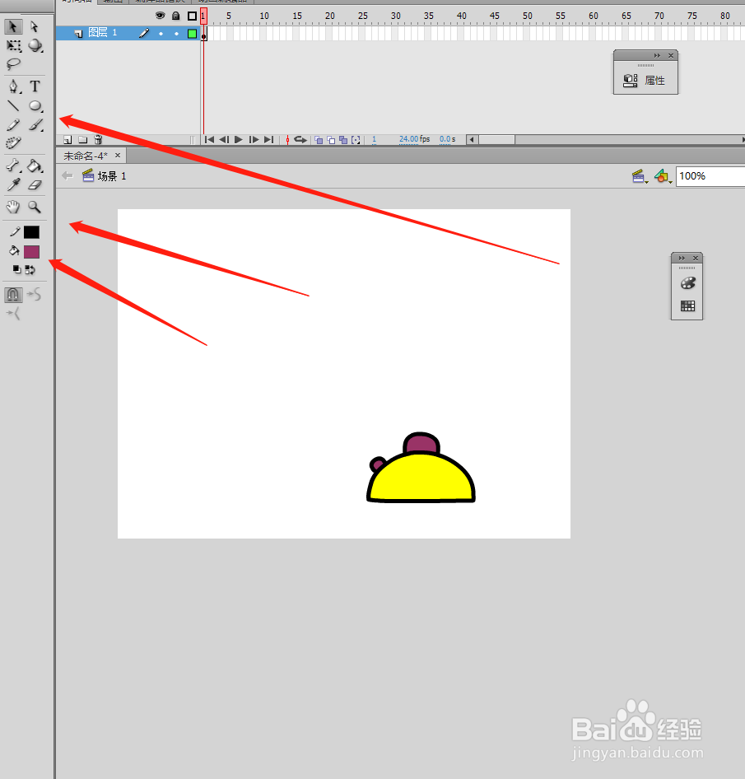Screen dimensions: 745x779
Task: Toggle visibility of all layers (eye)
Action: click(x=160, y=16)
